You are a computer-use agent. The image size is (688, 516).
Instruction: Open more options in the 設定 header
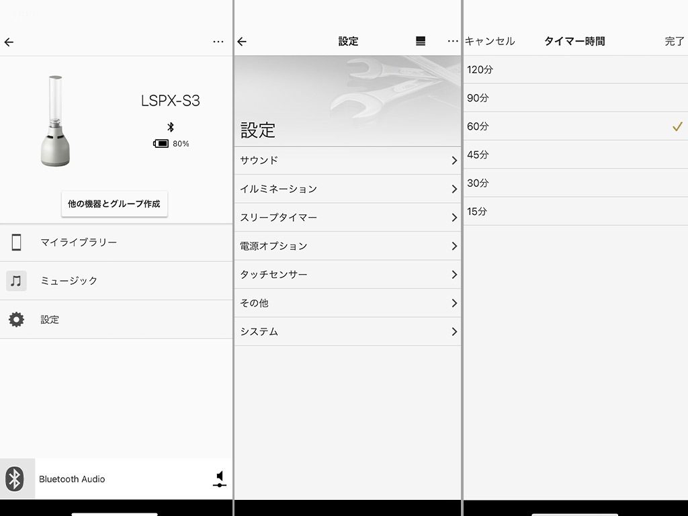453,41
